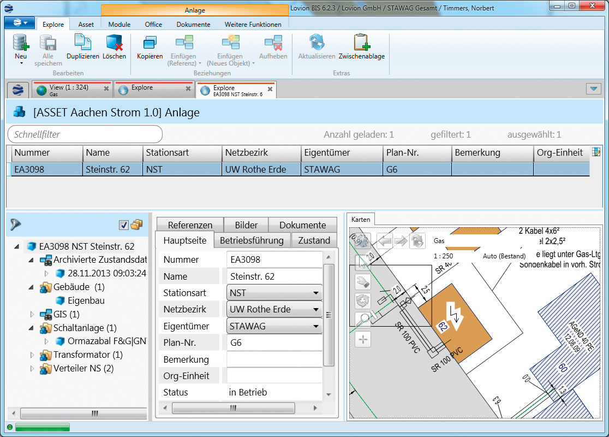Click the Karten tab
The image size is (609, 437).
tap(360, 219)
